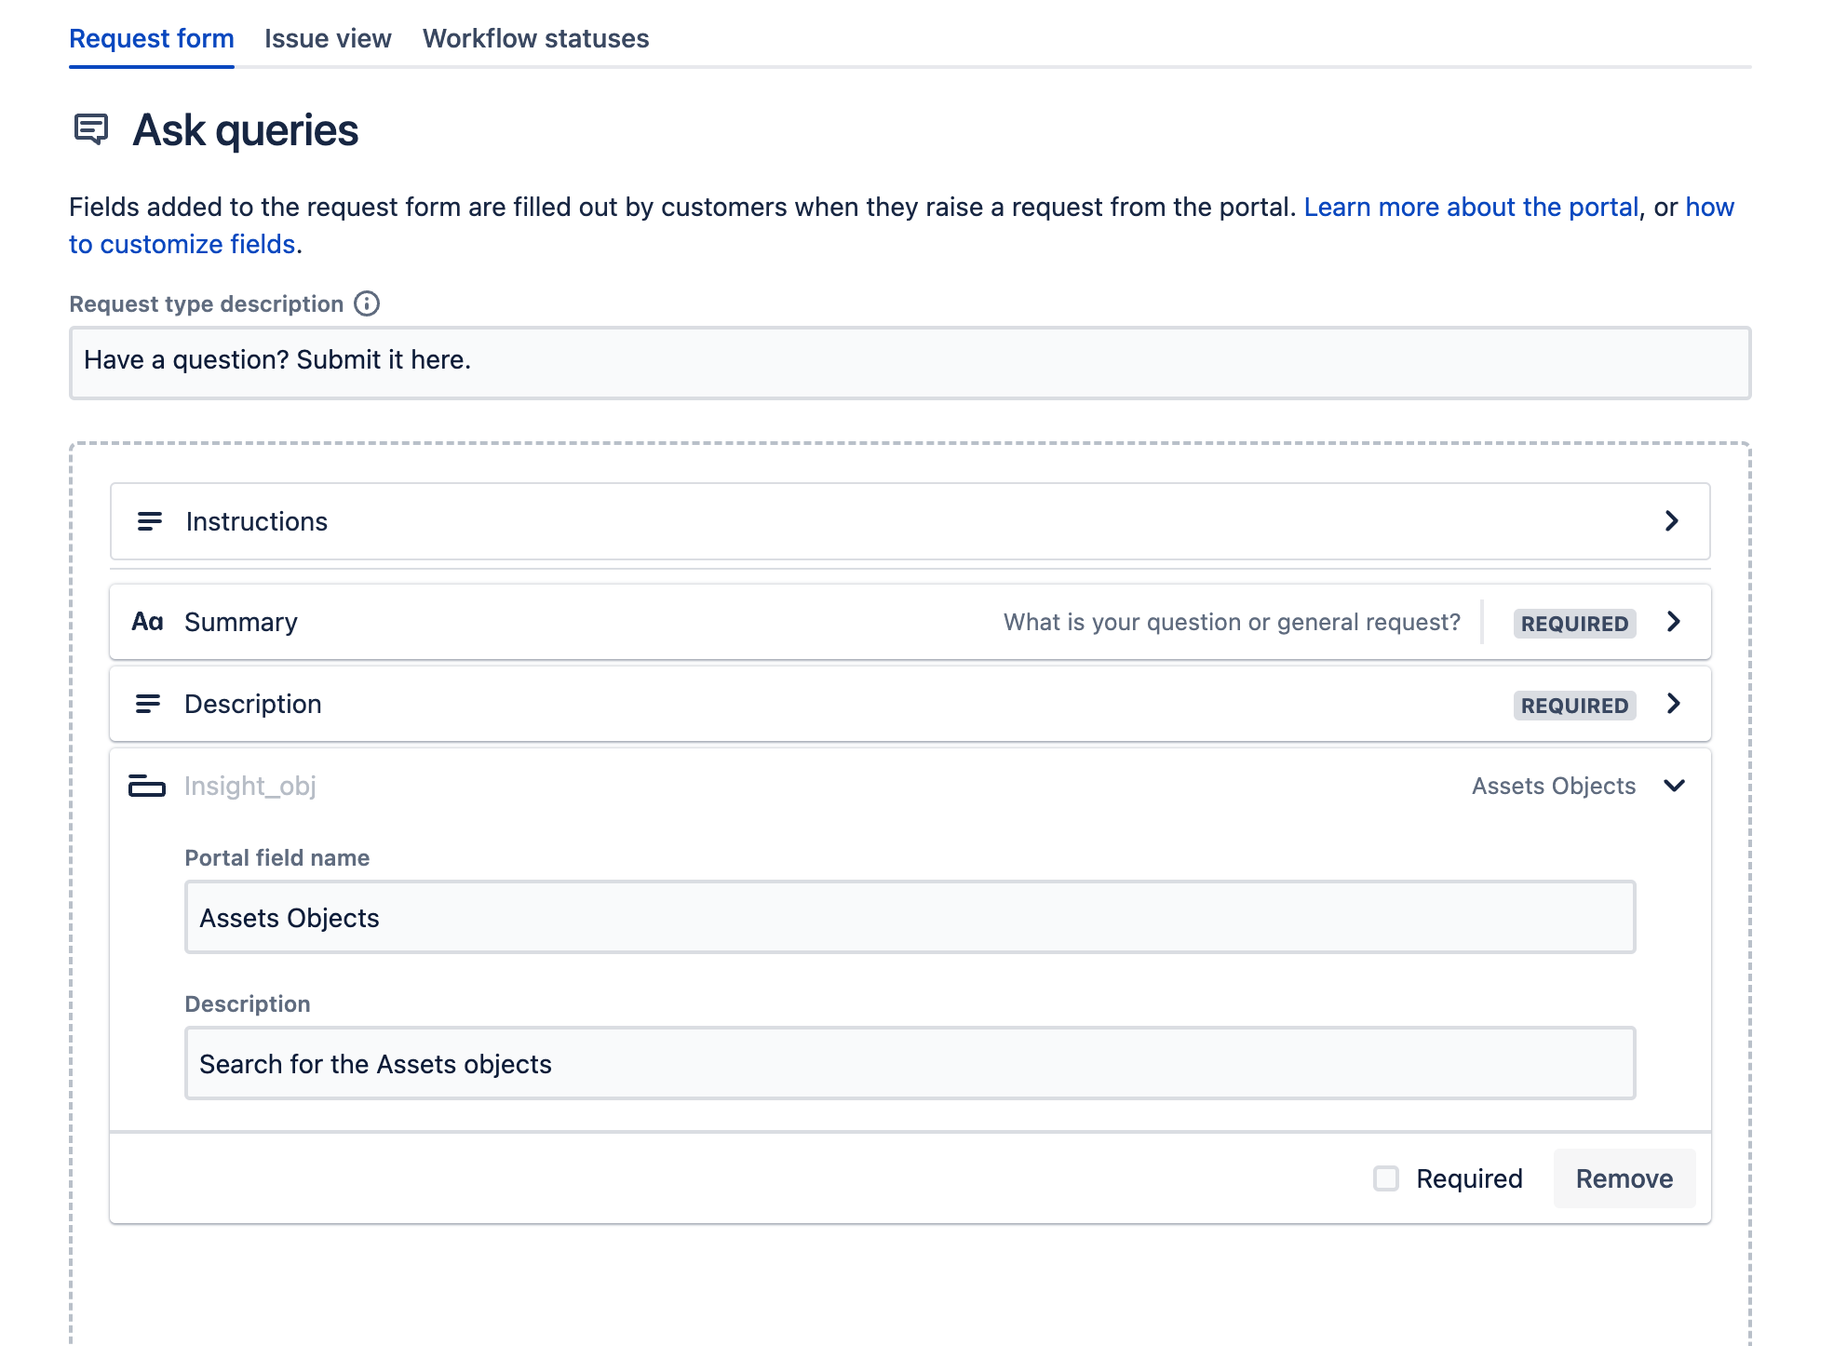Remove the Insight_obj field
The image size is (1847, 1346).
tap(1624, 1178)
